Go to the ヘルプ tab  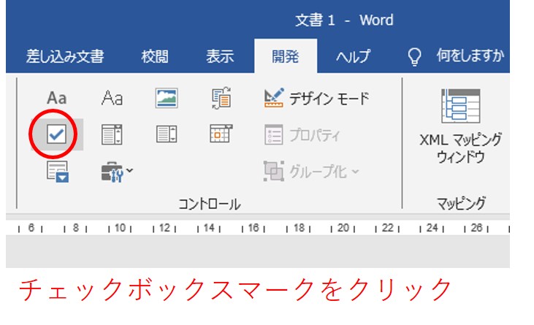(353, 57)
